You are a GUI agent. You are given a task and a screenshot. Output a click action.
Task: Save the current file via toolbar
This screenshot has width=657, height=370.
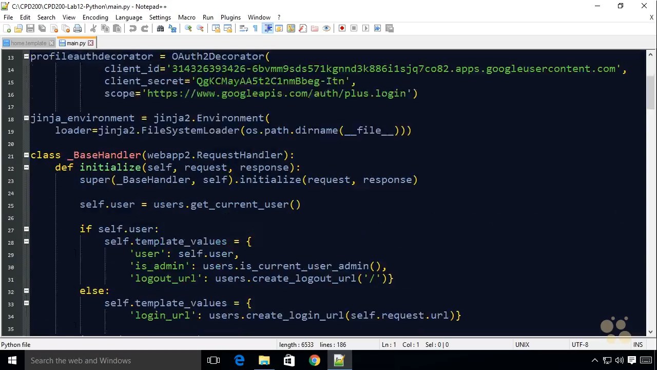(x=30, y=28)
